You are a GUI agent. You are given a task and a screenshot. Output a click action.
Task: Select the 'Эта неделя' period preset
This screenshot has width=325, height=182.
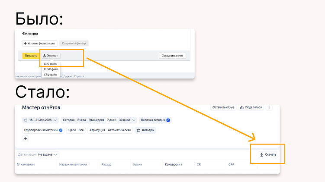click(x=97, y=120)
